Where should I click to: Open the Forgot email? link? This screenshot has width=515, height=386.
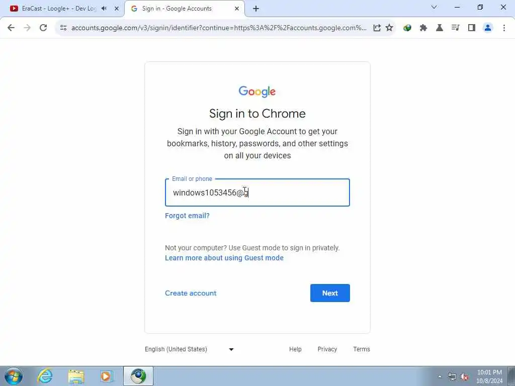(x=187, y=216)
